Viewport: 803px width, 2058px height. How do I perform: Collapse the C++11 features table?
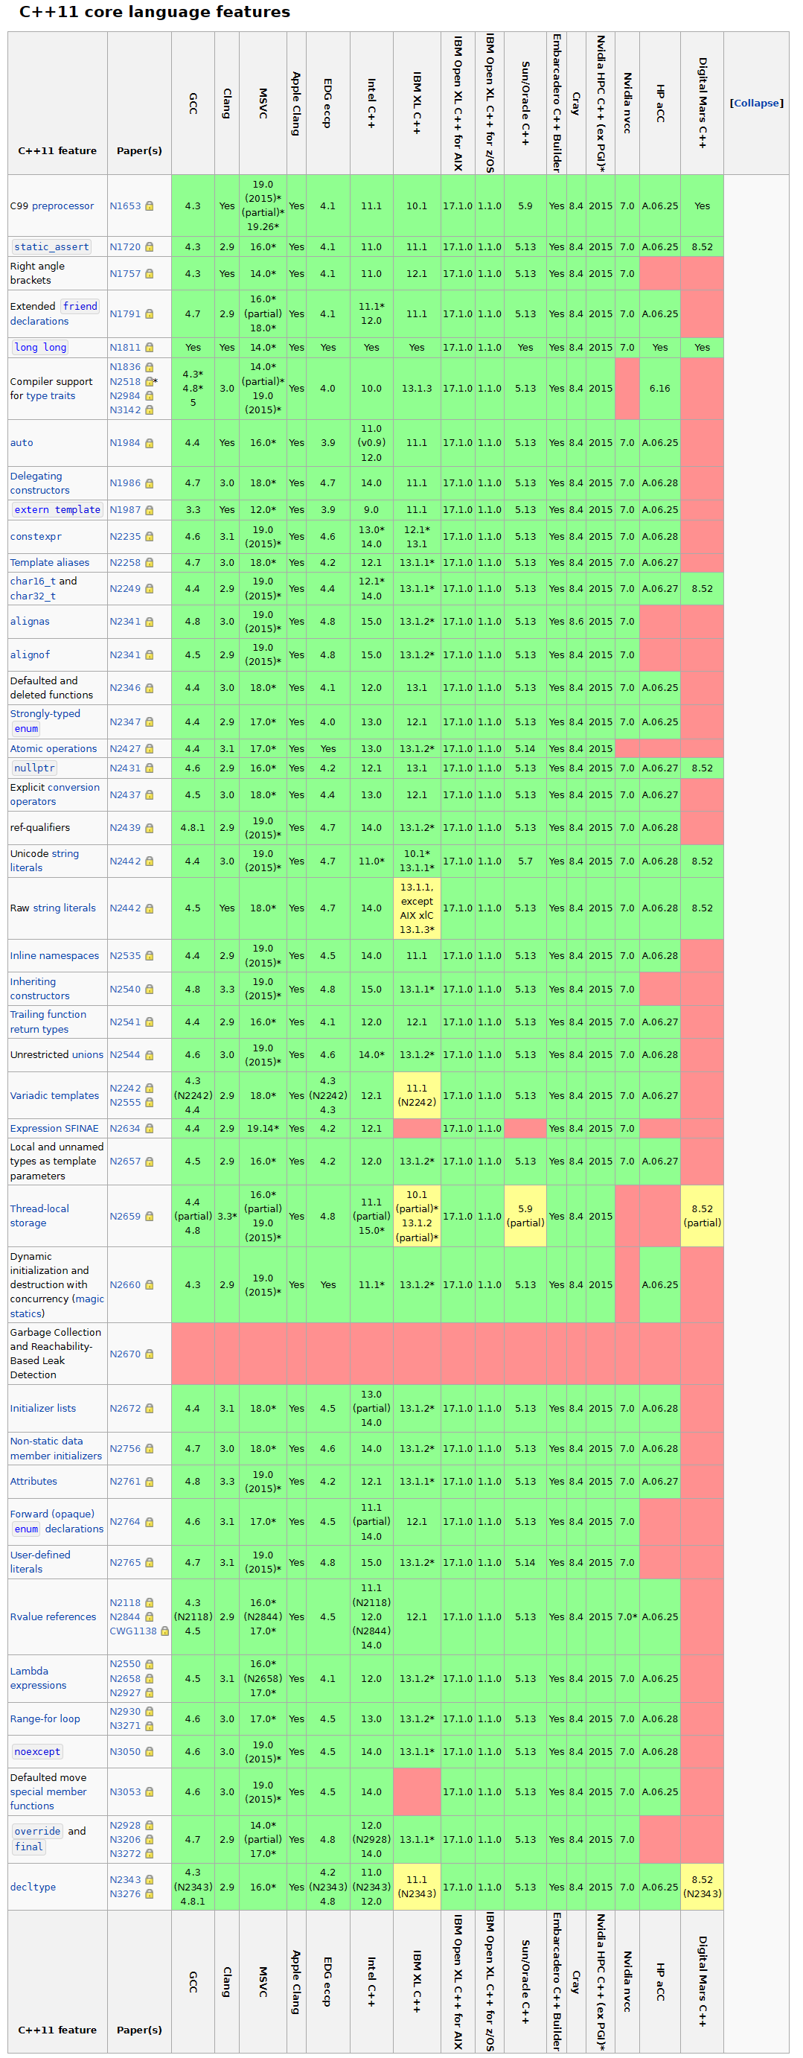click(x=756, y=103)
